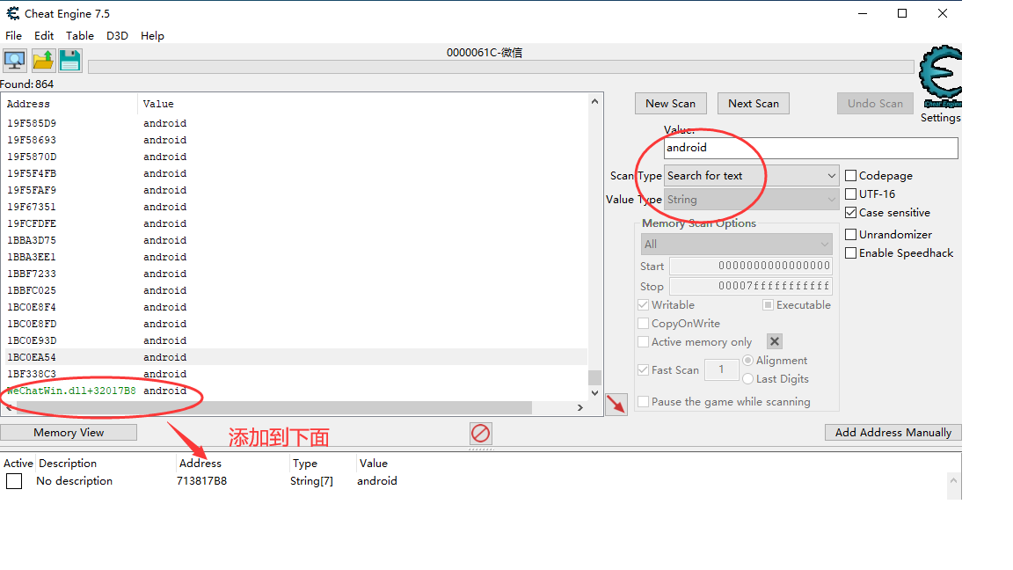Viewport: 1013px width, 570px height.
Task: Click red arrow add-to-address-list icon
Action: (616, 405)
